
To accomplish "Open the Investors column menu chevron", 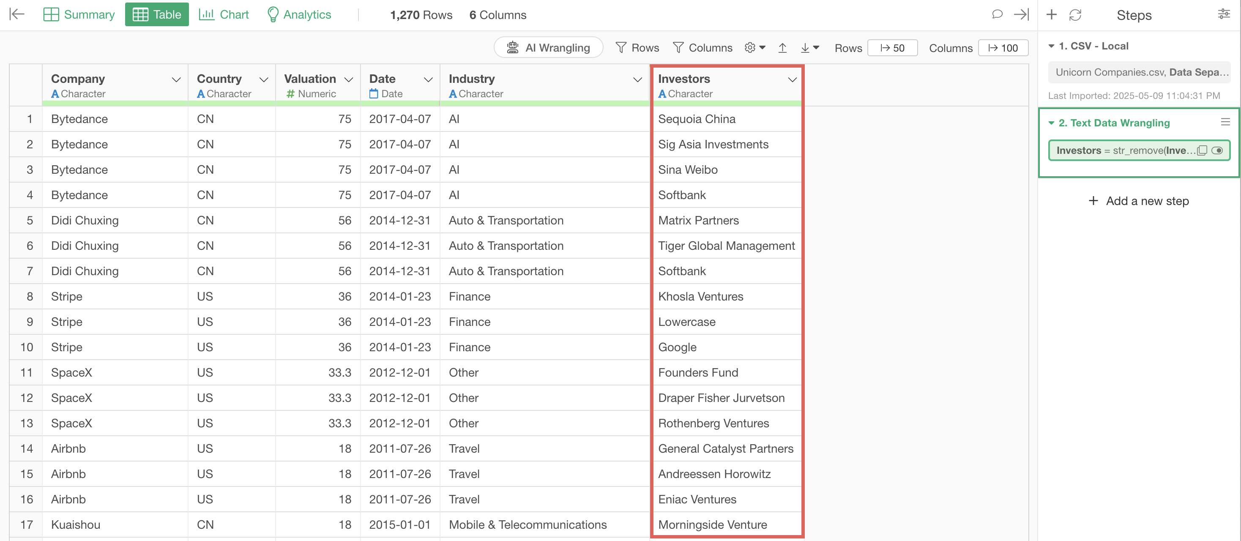I will [x=792, y=79].
